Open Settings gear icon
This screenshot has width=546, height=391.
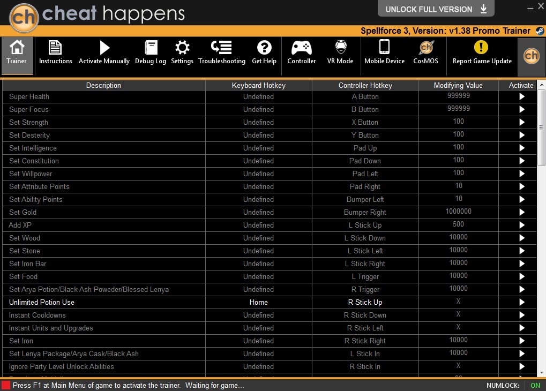tap(182, 48)
